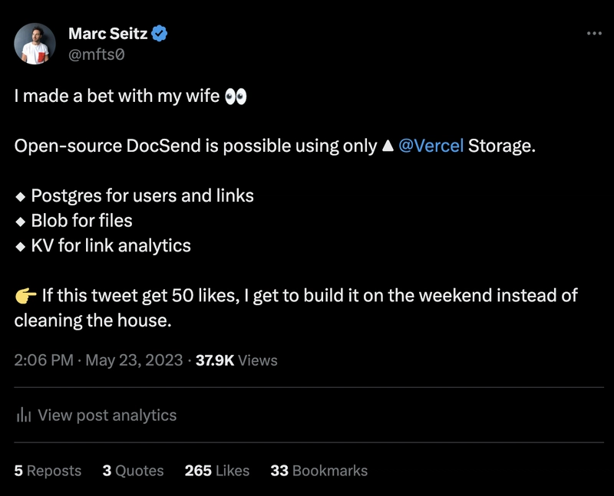The width and height of the screenshot is (614, 496).
Task: Click the blue verified badge
Action: tap(161, 33)
